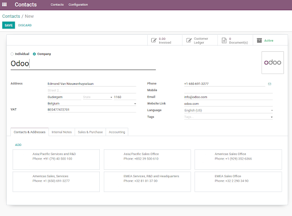
Task: Click the Customer Ledger stat button
Action: click(x=200, y=40)
